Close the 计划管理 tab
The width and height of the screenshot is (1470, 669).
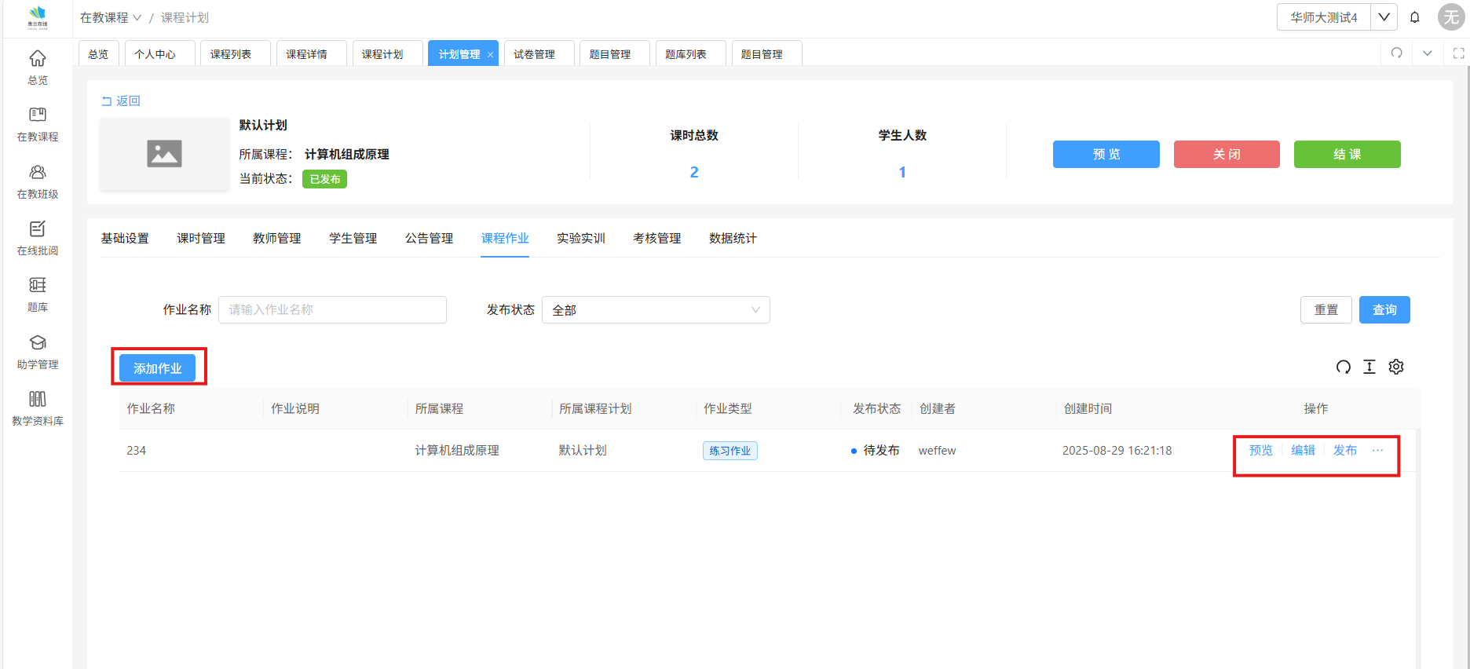point(491,55)
